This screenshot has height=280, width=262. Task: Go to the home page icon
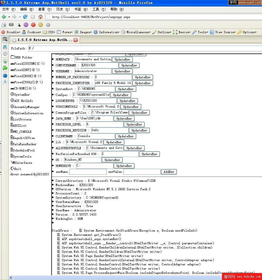click(40, 17)
